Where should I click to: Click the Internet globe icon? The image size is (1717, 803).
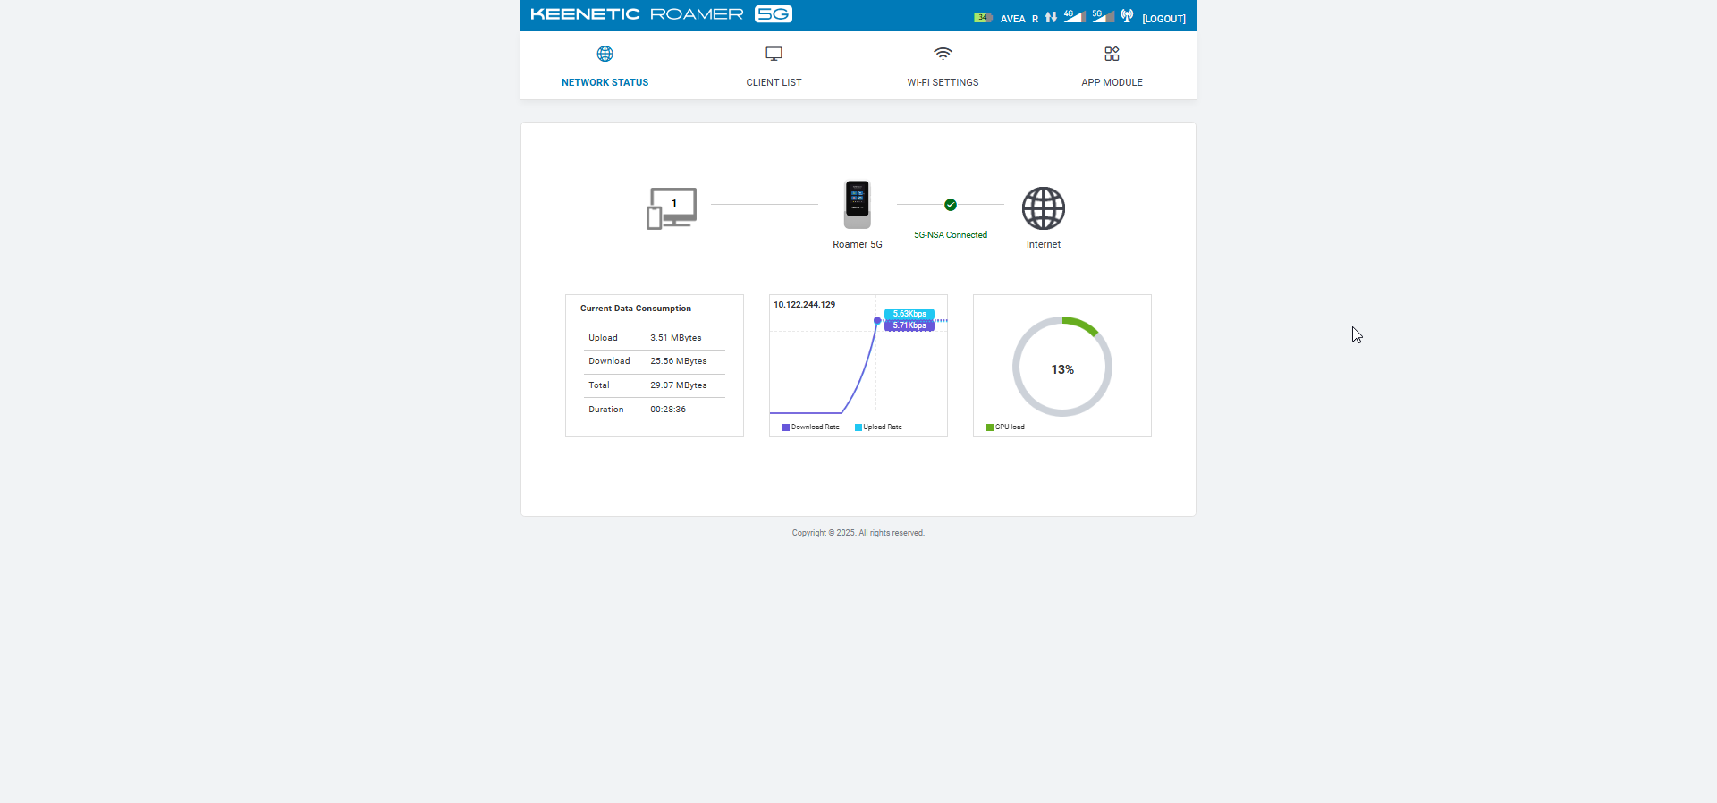(1044, 208)
